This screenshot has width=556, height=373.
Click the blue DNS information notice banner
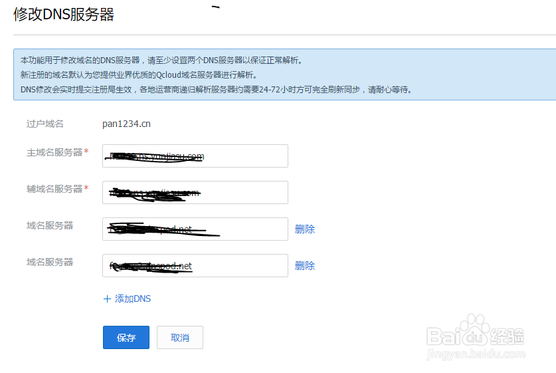pos(284,74)
